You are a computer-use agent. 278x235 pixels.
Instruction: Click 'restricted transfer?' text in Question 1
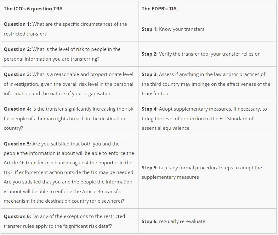[25, 34]
